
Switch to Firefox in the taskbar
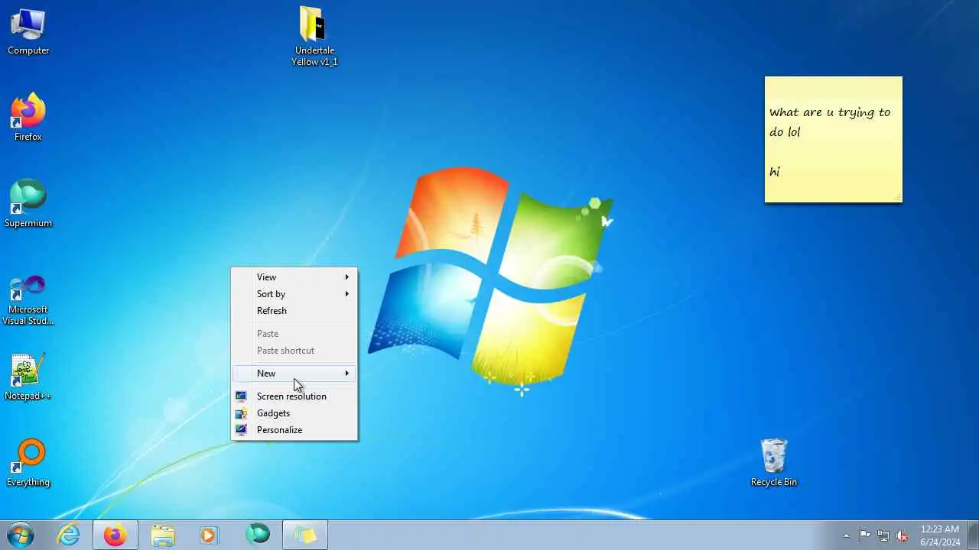115,535
